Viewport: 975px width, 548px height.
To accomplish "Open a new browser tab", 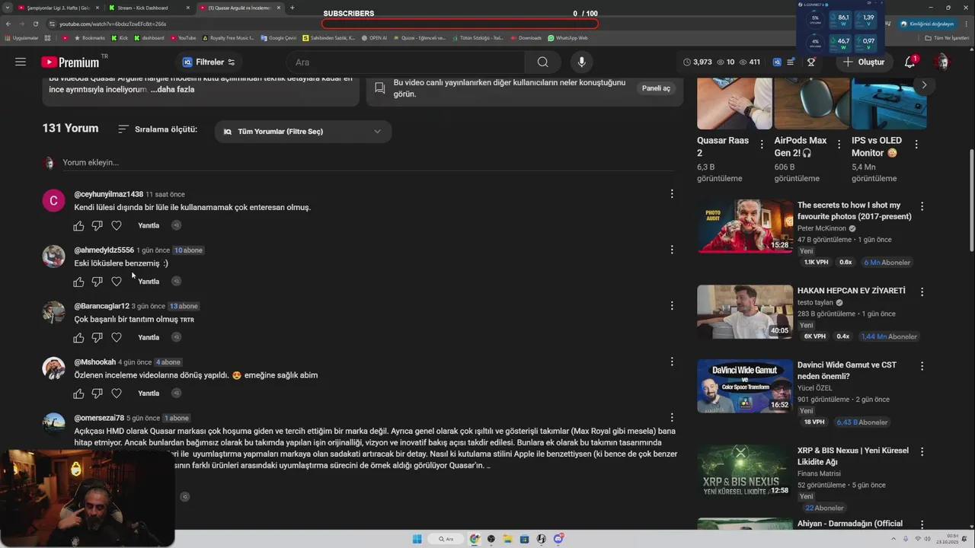I will coord(292,8).
